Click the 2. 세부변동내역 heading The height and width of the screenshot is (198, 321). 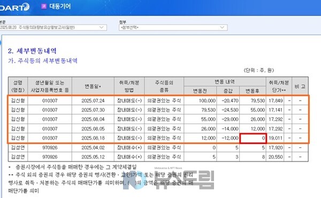tap(32, 51)
